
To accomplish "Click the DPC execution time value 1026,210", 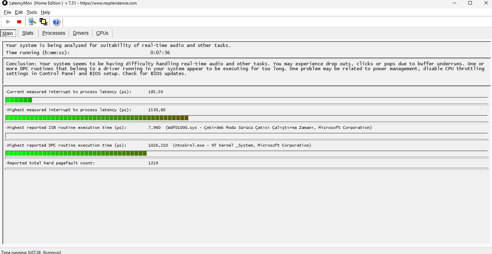I will (158, 145).
